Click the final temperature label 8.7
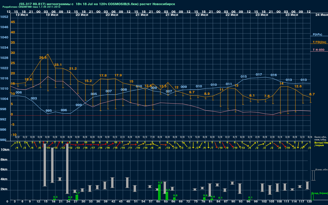 tap(312, 94)
